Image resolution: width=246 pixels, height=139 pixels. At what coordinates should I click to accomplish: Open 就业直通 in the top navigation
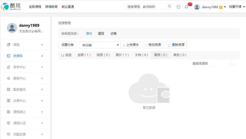[68, 7]
